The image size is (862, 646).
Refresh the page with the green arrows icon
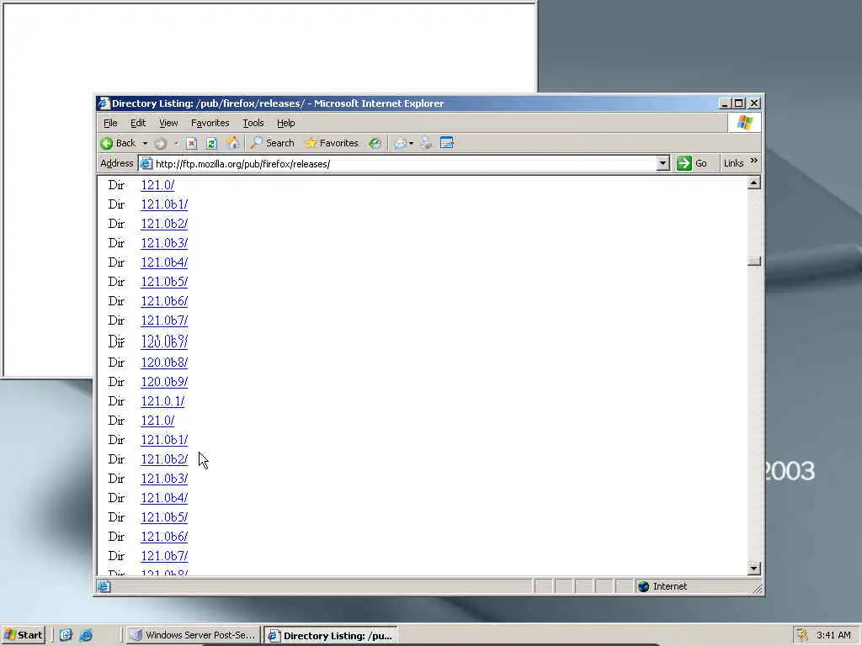[x=211, y=143]
